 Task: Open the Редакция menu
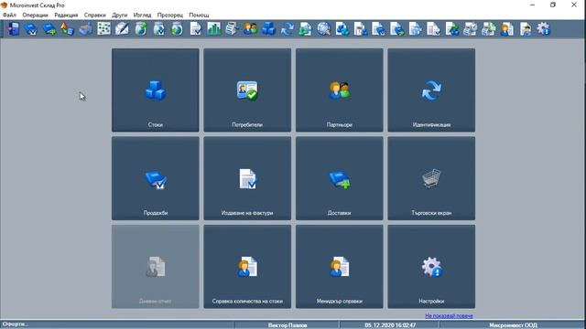tap(66, 15)
